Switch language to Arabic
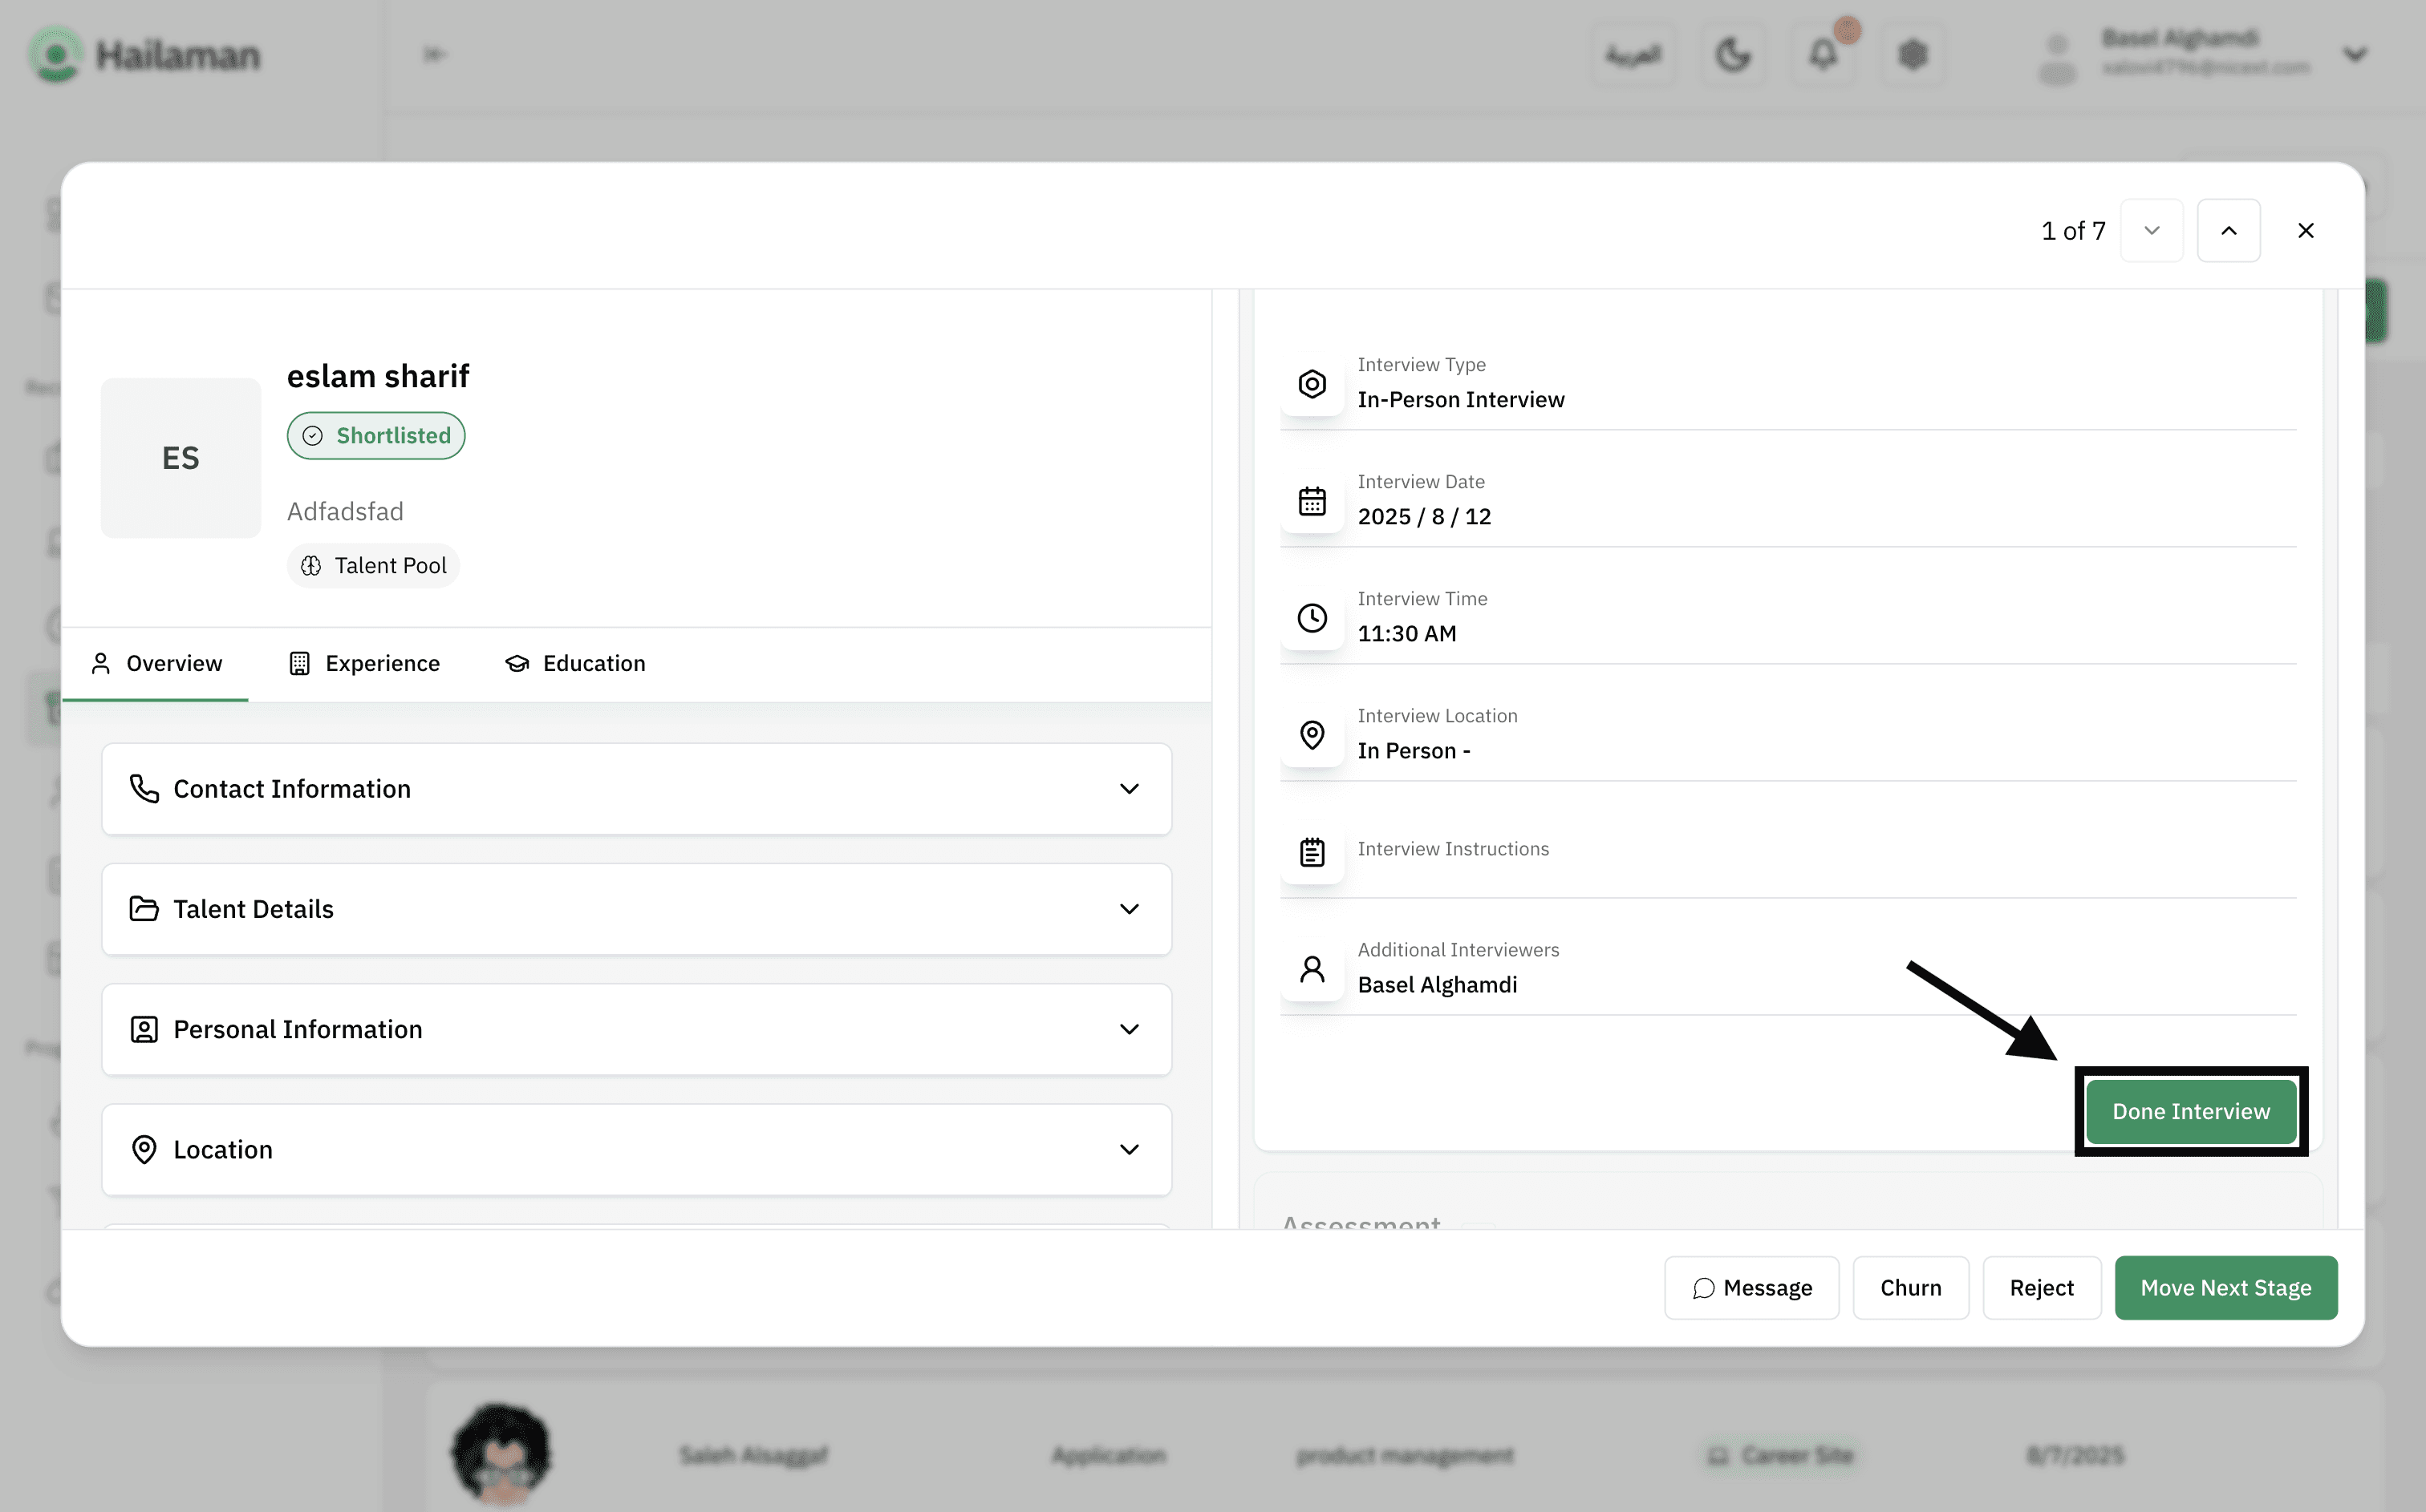This screenshot has height=1512, width=2426. tap(1633, 54)
